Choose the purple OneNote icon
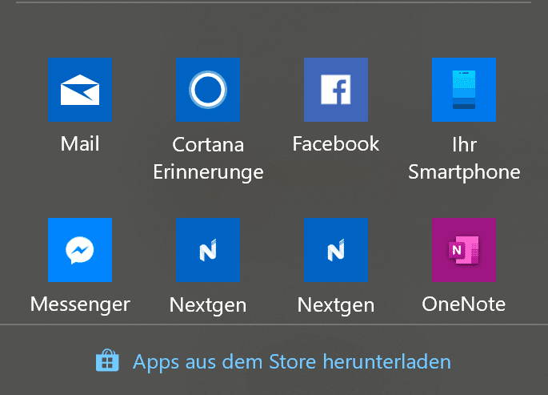 click(x=464, y=250)
